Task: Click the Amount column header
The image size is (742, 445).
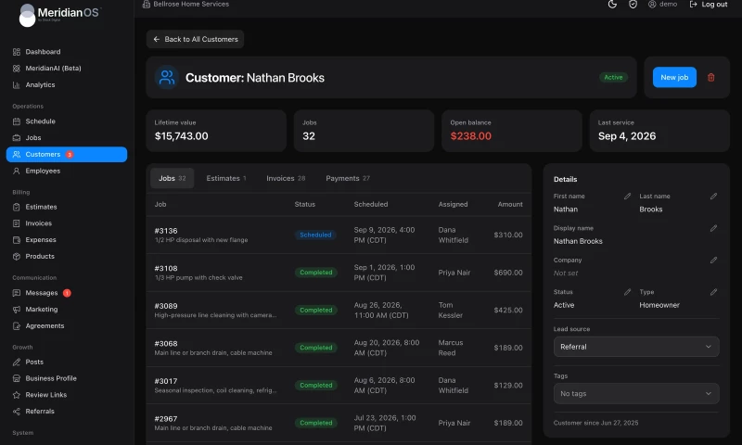Action: coord(510,204)
